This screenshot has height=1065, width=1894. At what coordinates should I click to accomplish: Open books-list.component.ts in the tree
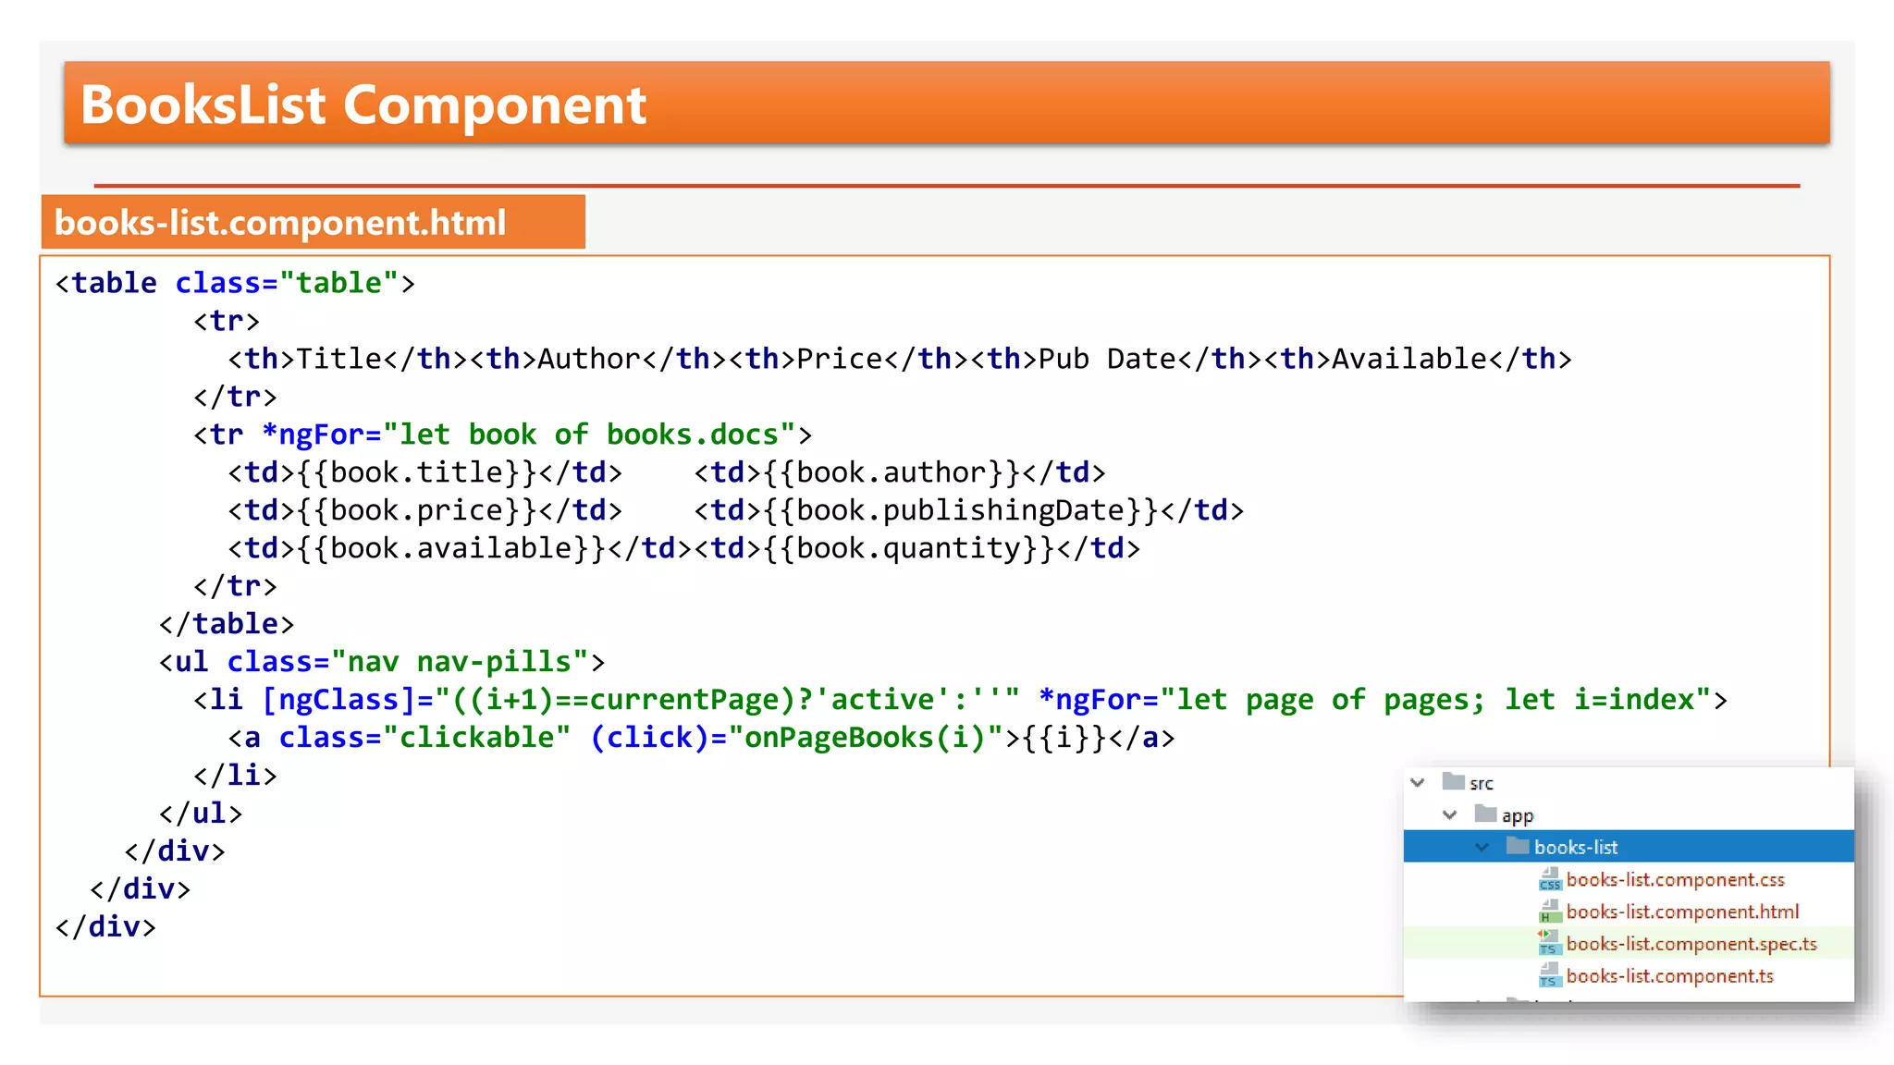coord(1669,975)
